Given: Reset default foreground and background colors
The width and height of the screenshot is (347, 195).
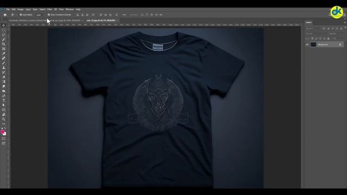Looking at the screenshot, I should pos(2,128).
